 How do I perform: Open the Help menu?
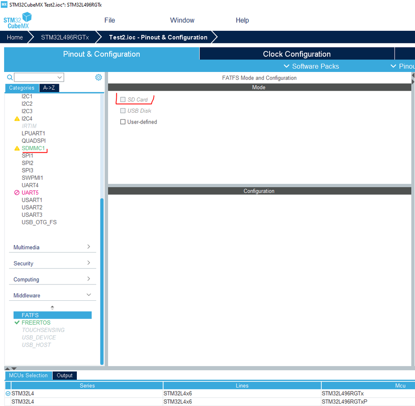click(242, 20)
